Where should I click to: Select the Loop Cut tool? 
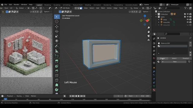pyautogui.click(x=57, y=76)
